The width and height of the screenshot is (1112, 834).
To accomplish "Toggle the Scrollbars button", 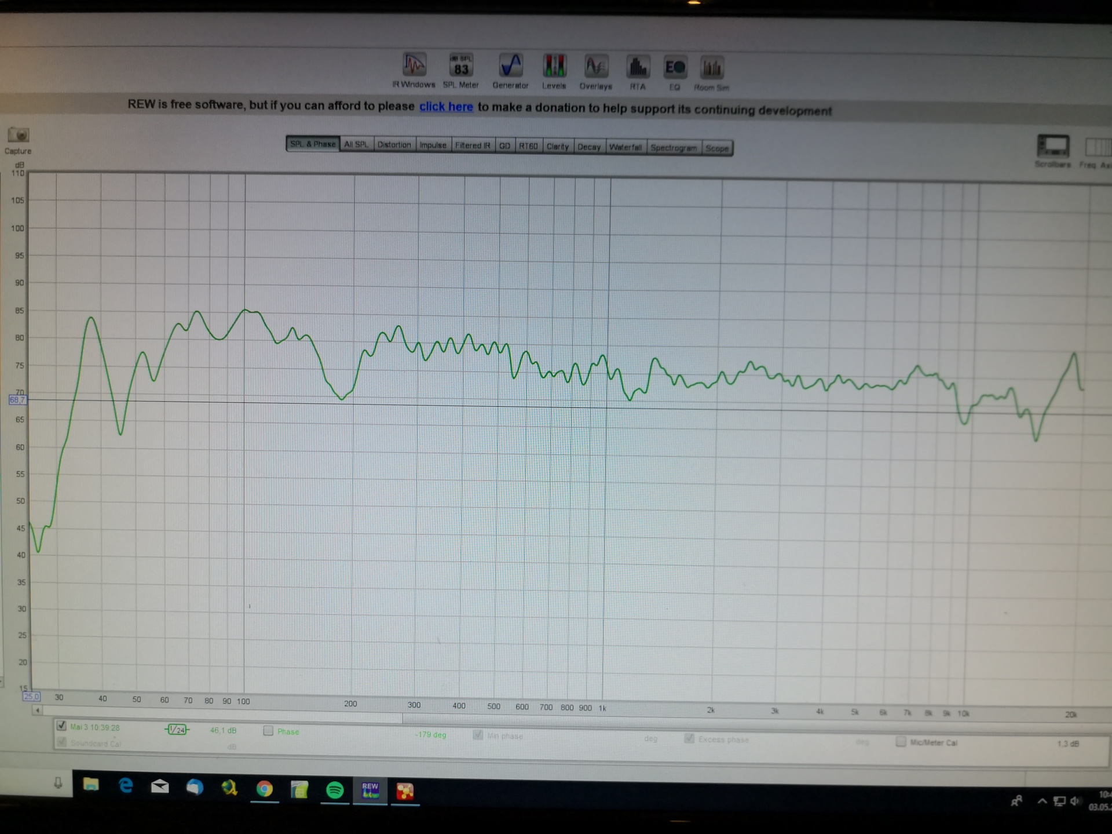I will (1052, 147).
